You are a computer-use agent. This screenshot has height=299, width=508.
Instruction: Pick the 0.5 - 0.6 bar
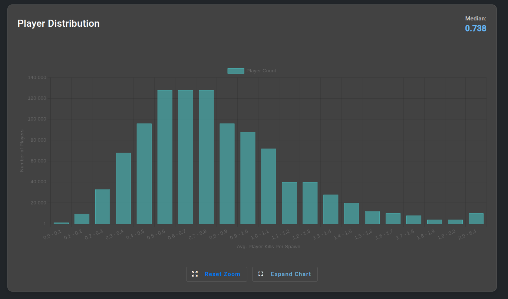(165, 157)
